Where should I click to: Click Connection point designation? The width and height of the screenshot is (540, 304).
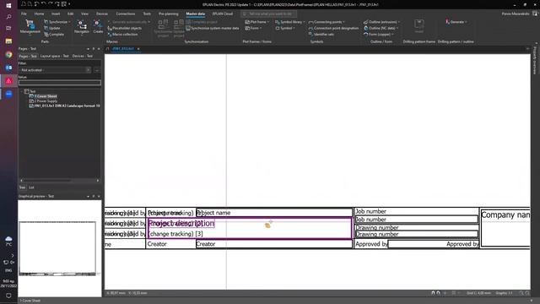[x=333, y=28]
